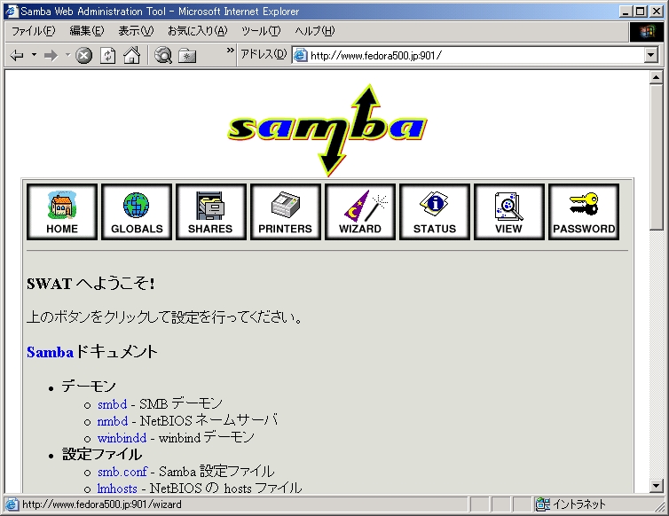Go forward with the Forward arrow
Screen dimensions: 669x516
pyautogui.click(x=51, y=56)
